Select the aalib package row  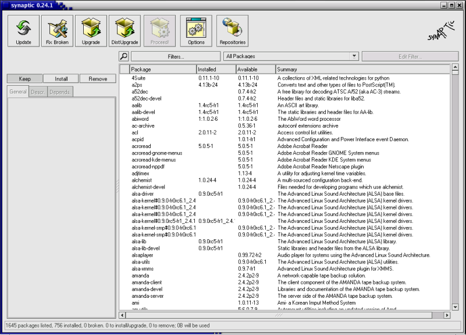coord(284,105)
